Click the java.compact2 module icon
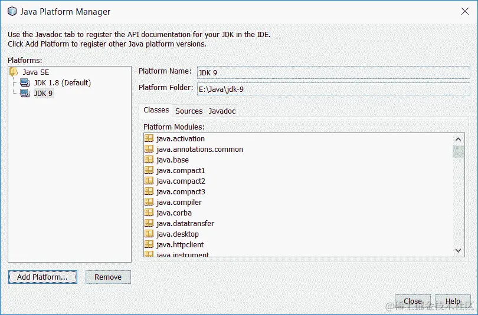This screenshot has height=315, width=478. (x=149, y=181)
